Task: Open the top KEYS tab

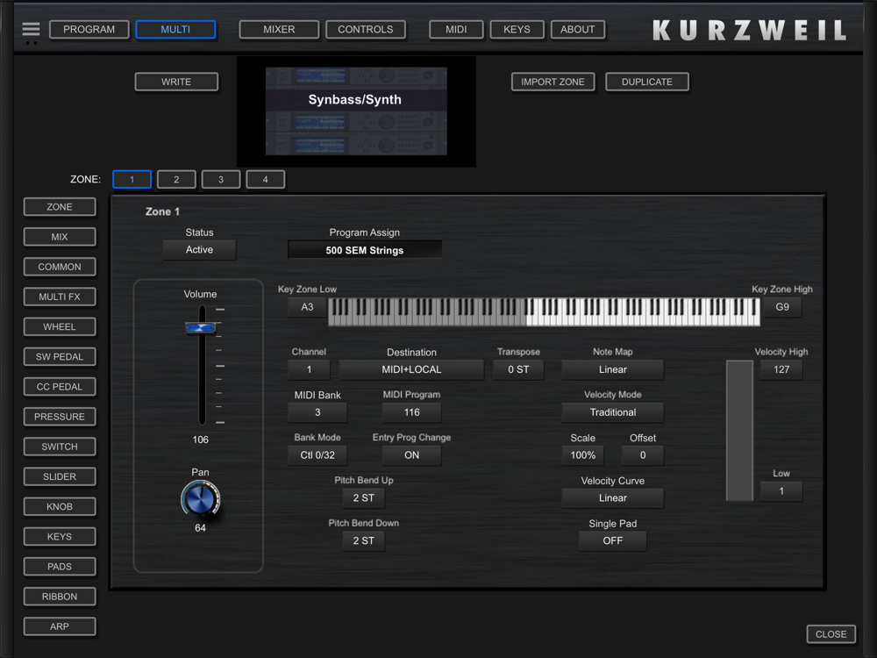Action: coord(517,29)
